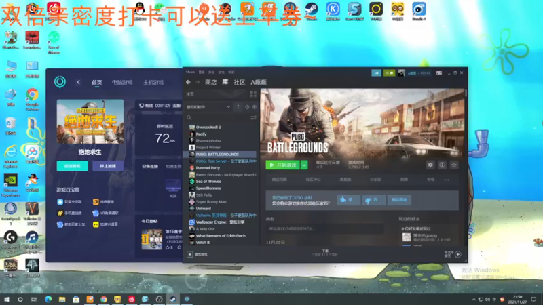Select Project Winter in library list

(x=208, y=147)
